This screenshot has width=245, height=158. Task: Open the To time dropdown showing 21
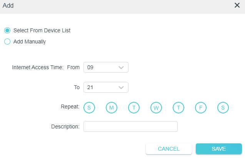click(105, 87)
